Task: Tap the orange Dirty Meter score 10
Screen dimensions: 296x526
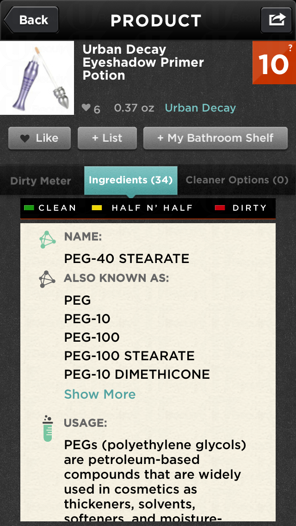Action: pyautogui.click(x=274, y=65)
